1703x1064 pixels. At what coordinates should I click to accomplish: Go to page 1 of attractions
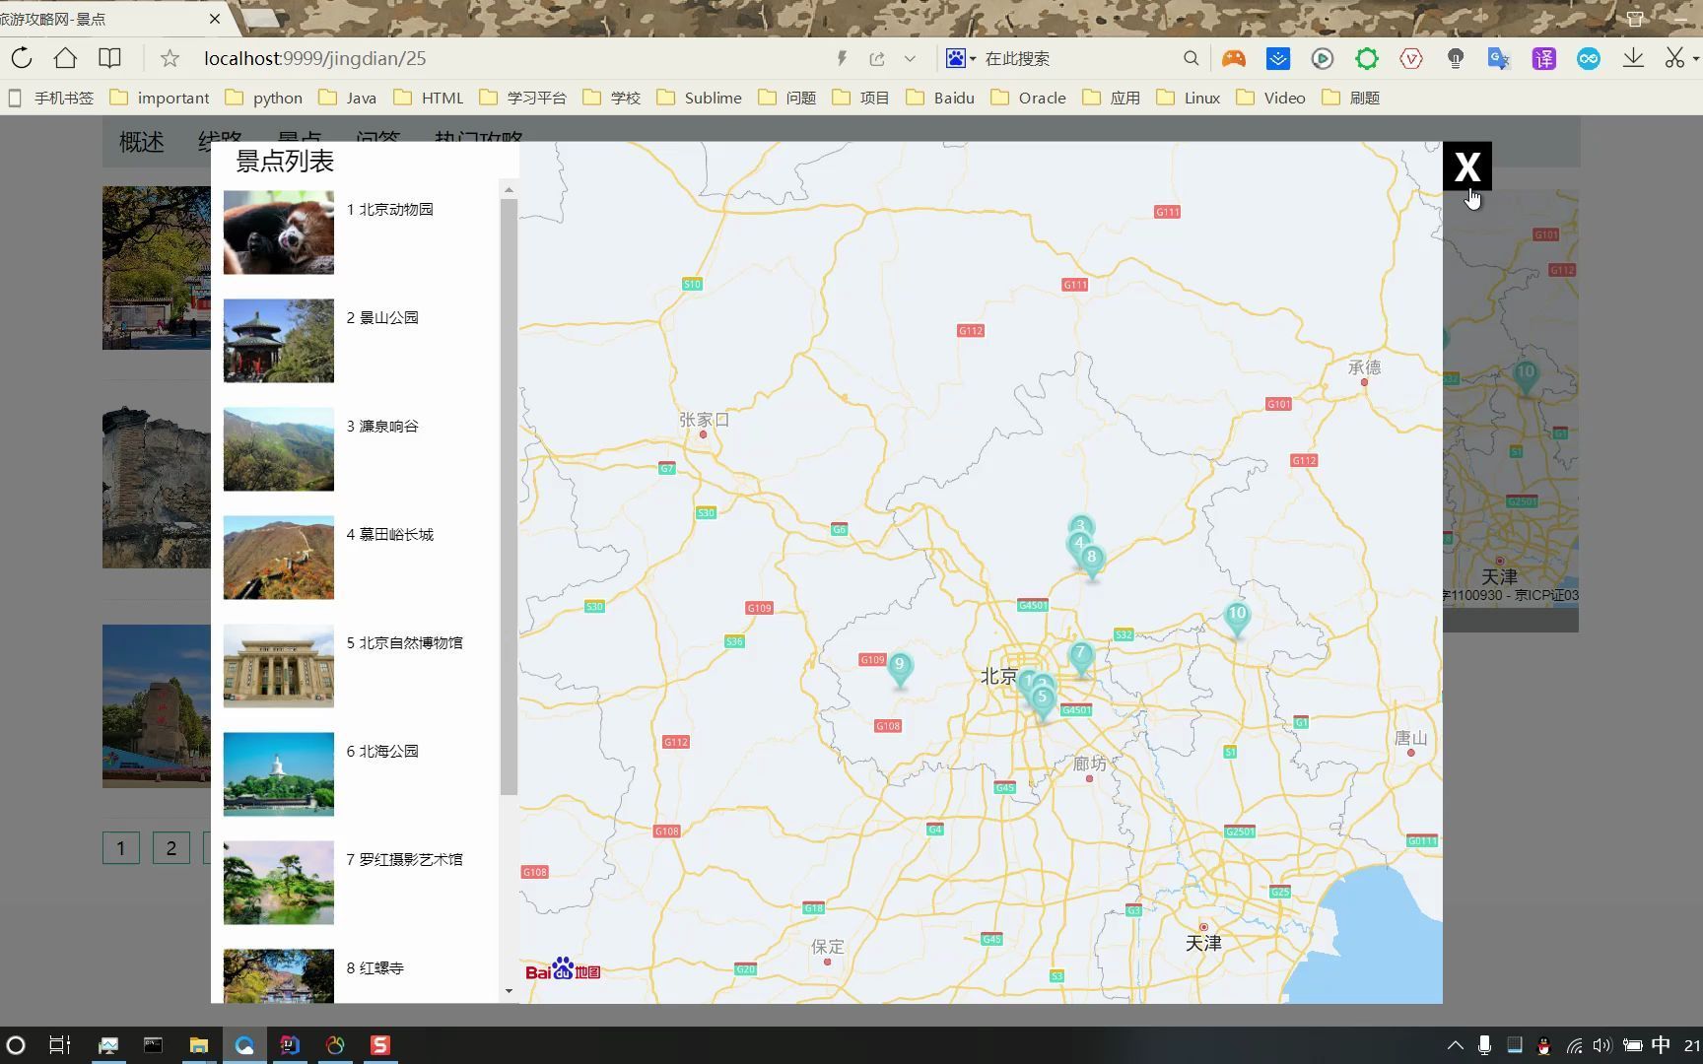pyautogui.click(x=121, y=848)
